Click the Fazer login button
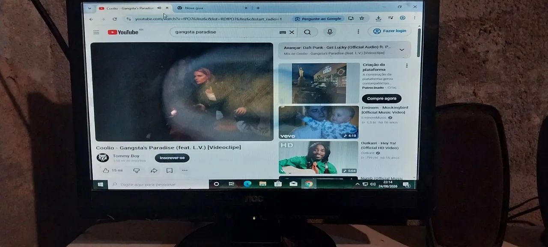Viewport: 548px width, 247px height. coord(389,31)
